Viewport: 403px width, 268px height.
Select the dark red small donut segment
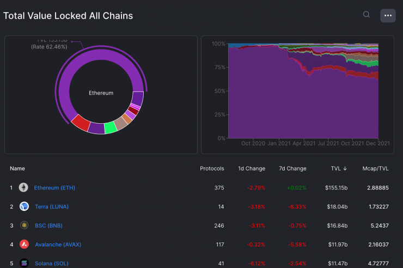click(133, 111)
